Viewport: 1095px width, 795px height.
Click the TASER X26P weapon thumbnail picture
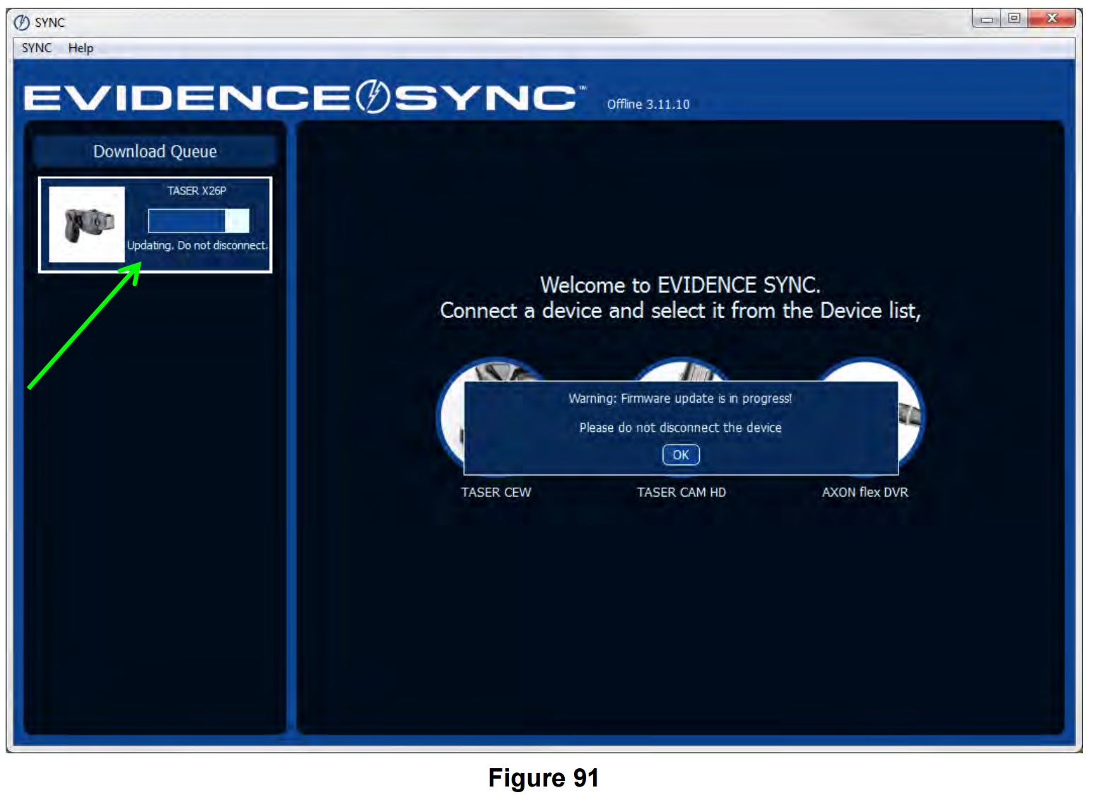[87, 225]
